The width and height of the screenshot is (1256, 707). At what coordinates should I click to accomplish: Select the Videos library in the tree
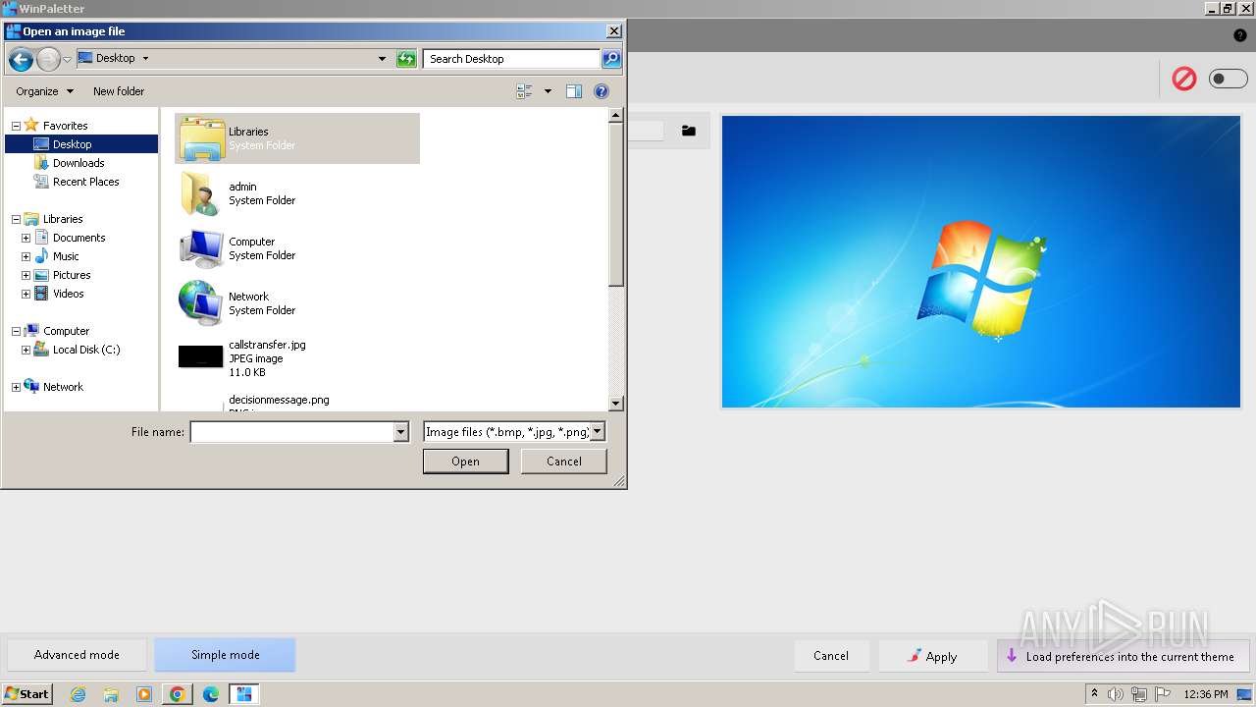pyautogui.click(x=69, y=294)
